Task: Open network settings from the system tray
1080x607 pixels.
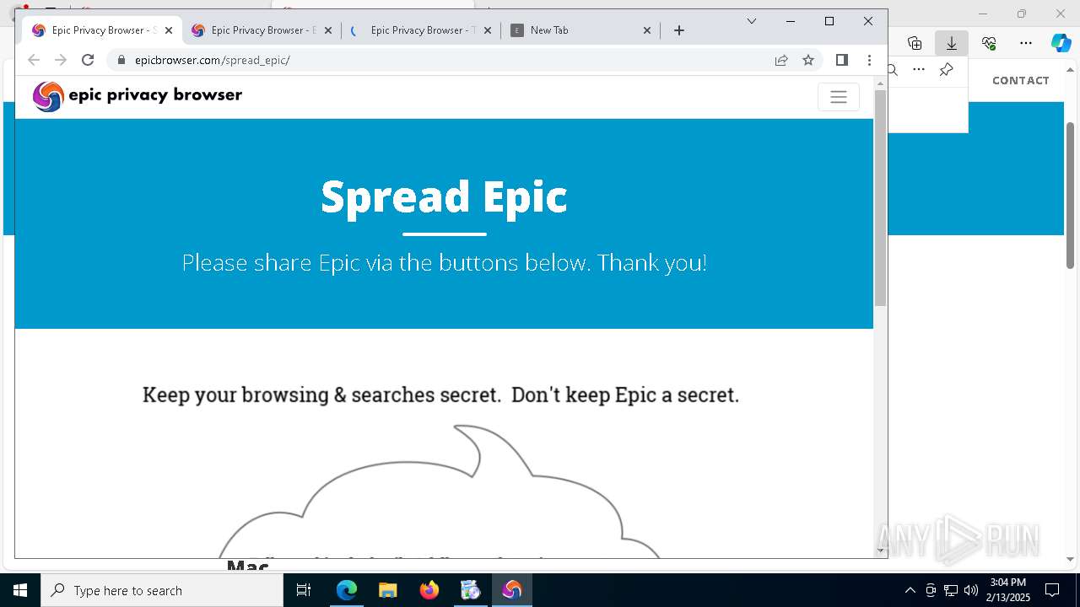Action: pos(951,590)
